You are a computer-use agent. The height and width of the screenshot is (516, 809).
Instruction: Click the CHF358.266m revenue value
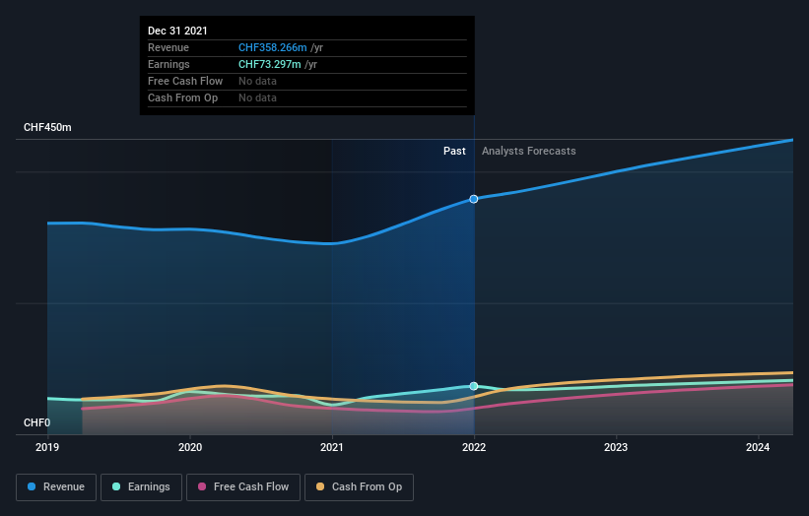[272, 47]
